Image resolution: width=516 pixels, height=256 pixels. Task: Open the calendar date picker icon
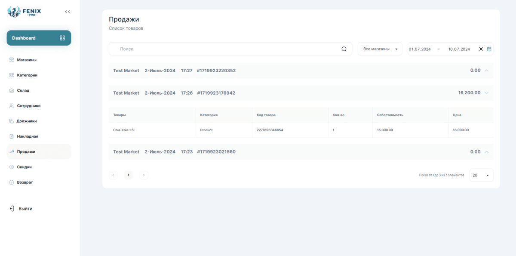[x=489, y=49]
